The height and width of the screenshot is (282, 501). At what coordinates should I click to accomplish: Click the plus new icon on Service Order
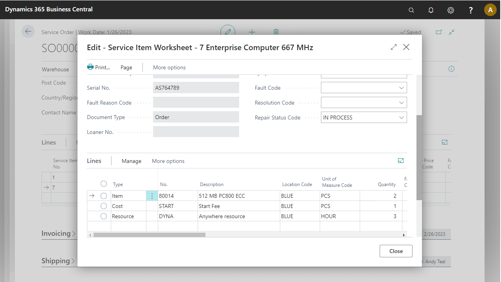point(252,32)
